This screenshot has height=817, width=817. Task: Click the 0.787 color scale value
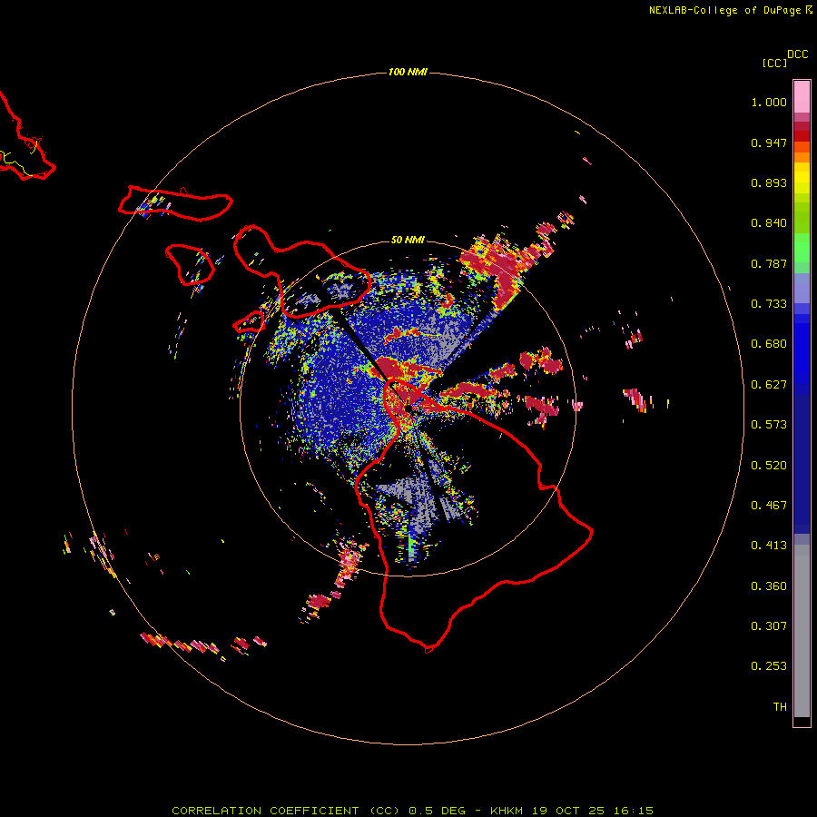[769, 263]
